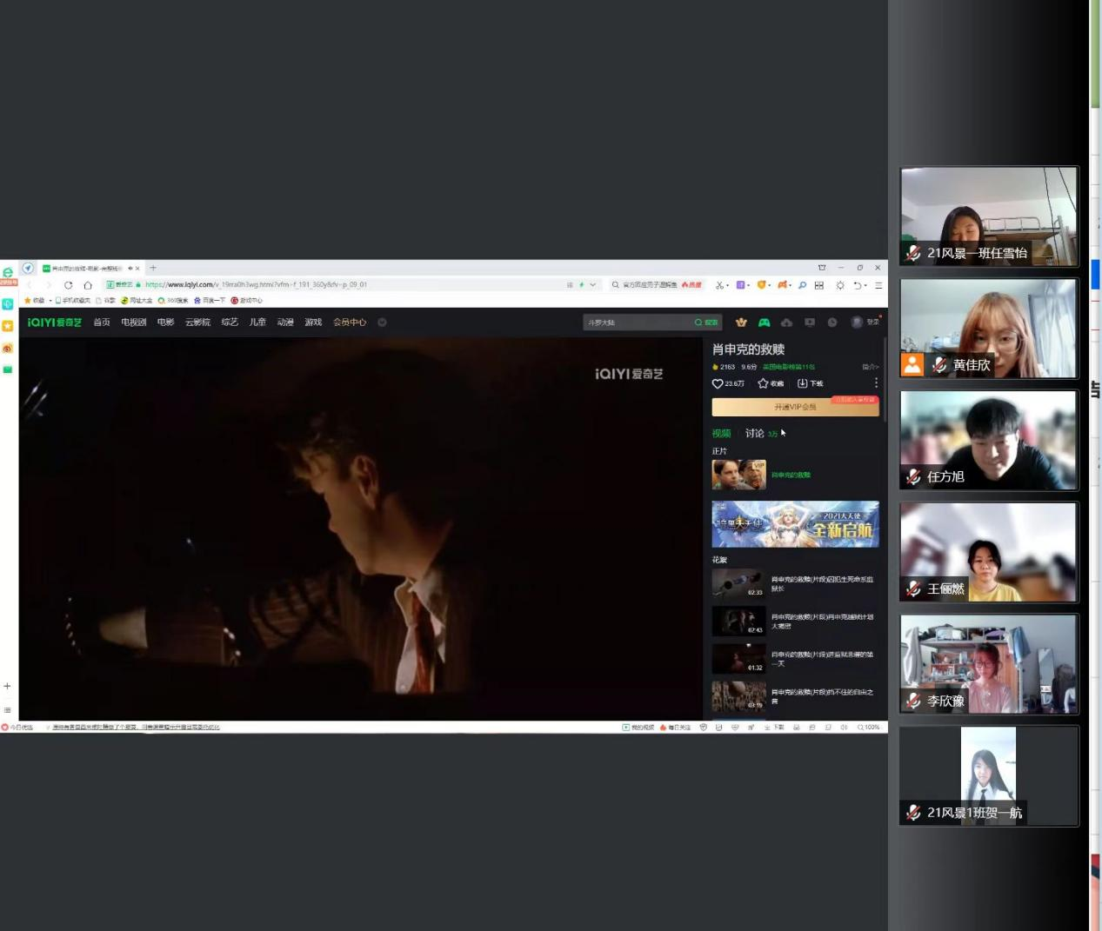Click the gold 开通VIP会员 button
The height and width of the screenshot is (931, 1102).
click(x=796, y=407)
